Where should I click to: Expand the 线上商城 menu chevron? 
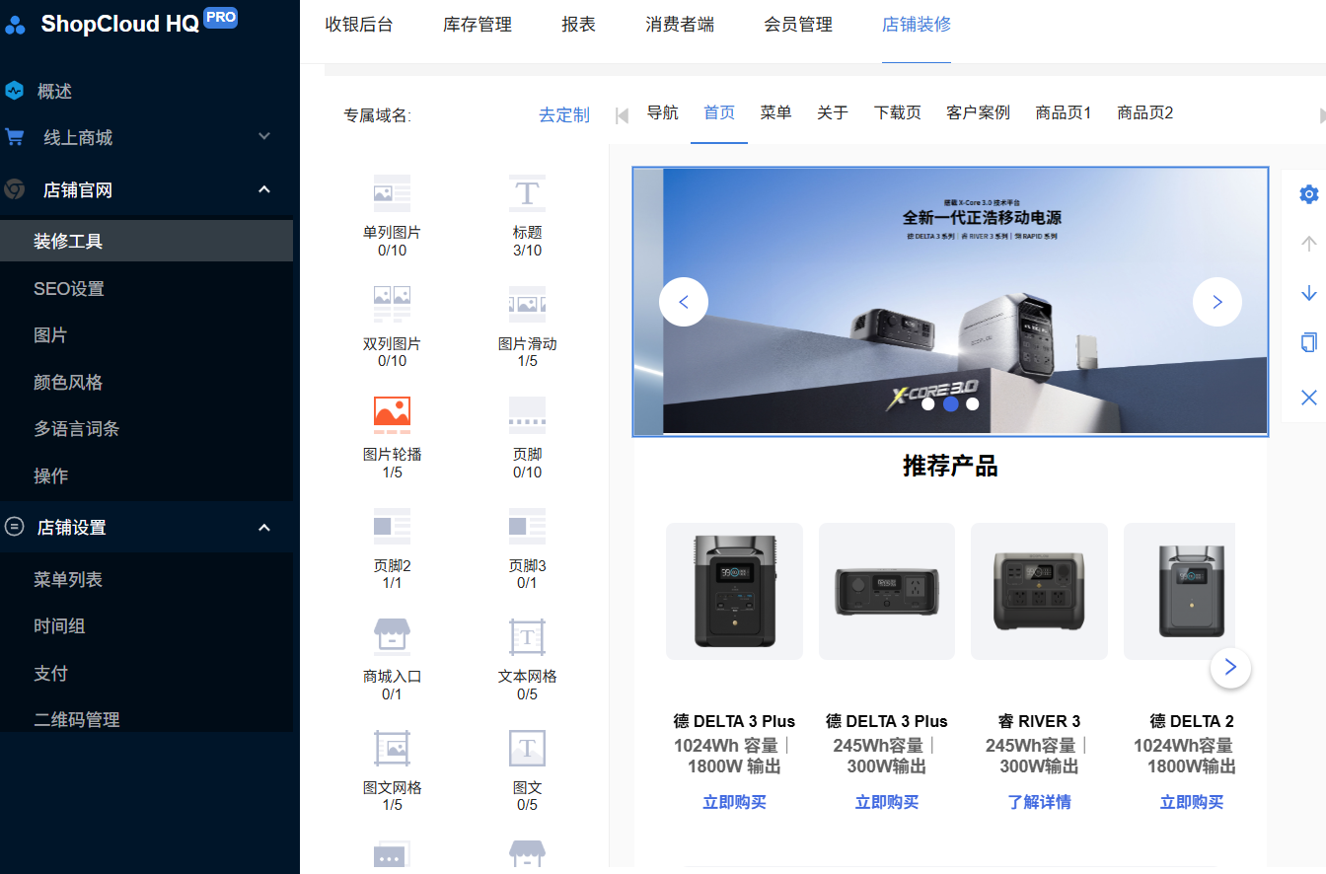pos(264,136)
